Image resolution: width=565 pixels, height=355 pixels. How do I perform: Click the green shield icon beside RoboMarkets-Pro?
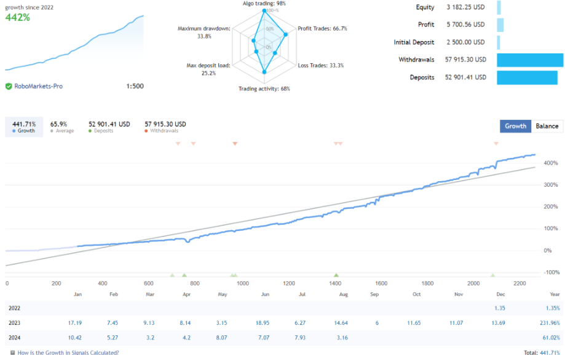coord(9,87)
